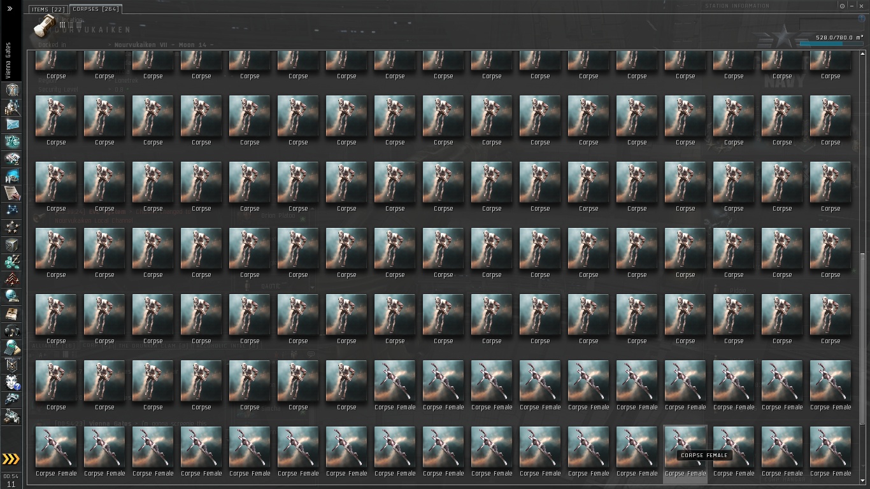The width and height of the screenshot is (870, 489).
Task: Open the grey shield badge icon
Action: click(12, 365)
